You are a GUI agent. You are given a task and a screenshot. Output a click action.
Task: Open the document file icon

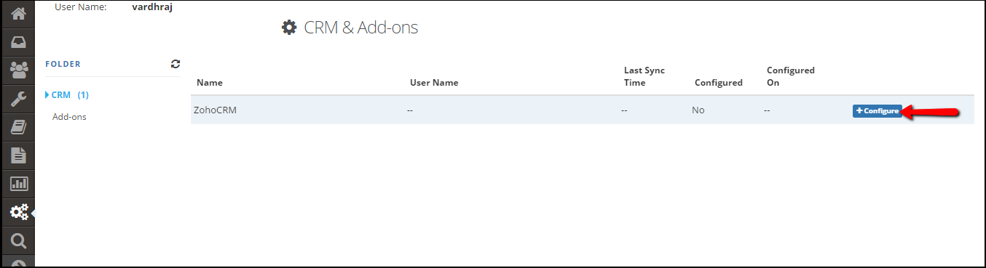pyautogui.click(x=18, y=155)
